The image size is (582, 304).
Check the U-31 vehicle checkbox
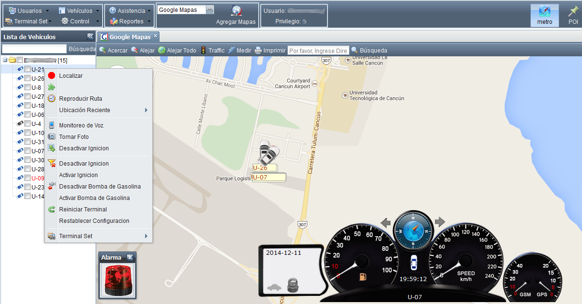pyautogui.click(x=28, y=142)
